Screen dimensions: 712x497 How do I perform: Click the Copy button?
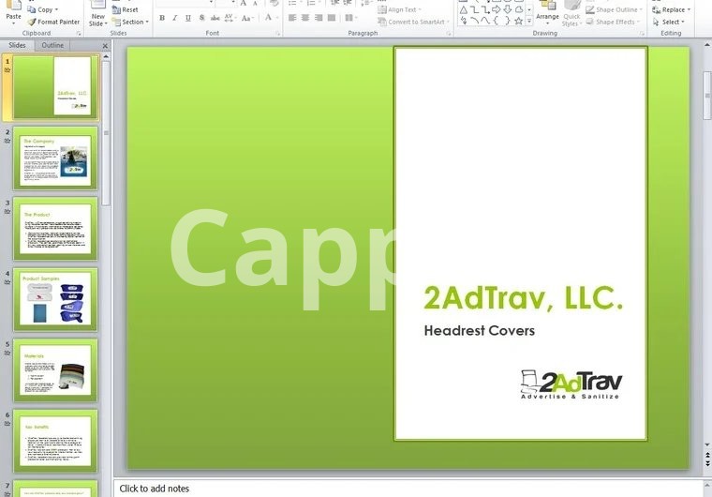(x=44, y=9)
